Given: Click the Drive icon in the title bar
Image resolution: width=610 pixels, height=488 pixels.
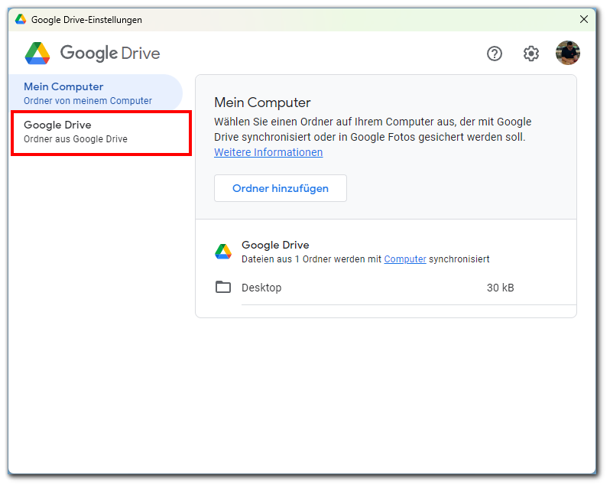Looking at the screenshot, I should coord(20,19).
